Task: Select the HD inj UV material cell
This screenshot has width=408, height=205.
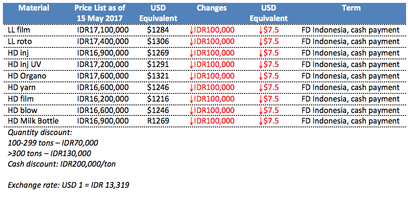Action: pos(24,64)
